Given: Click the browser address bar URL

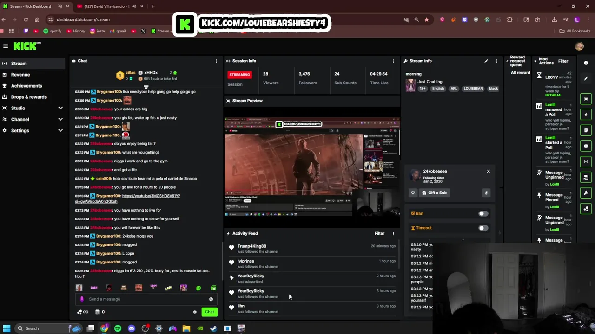Looking at the screenshot, I should (83, 20).
